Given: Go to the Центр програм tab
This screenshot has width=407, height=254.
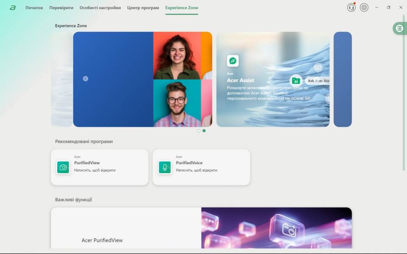Looking at the screenshot, I should pyautogui.click(x=143, y=8).
